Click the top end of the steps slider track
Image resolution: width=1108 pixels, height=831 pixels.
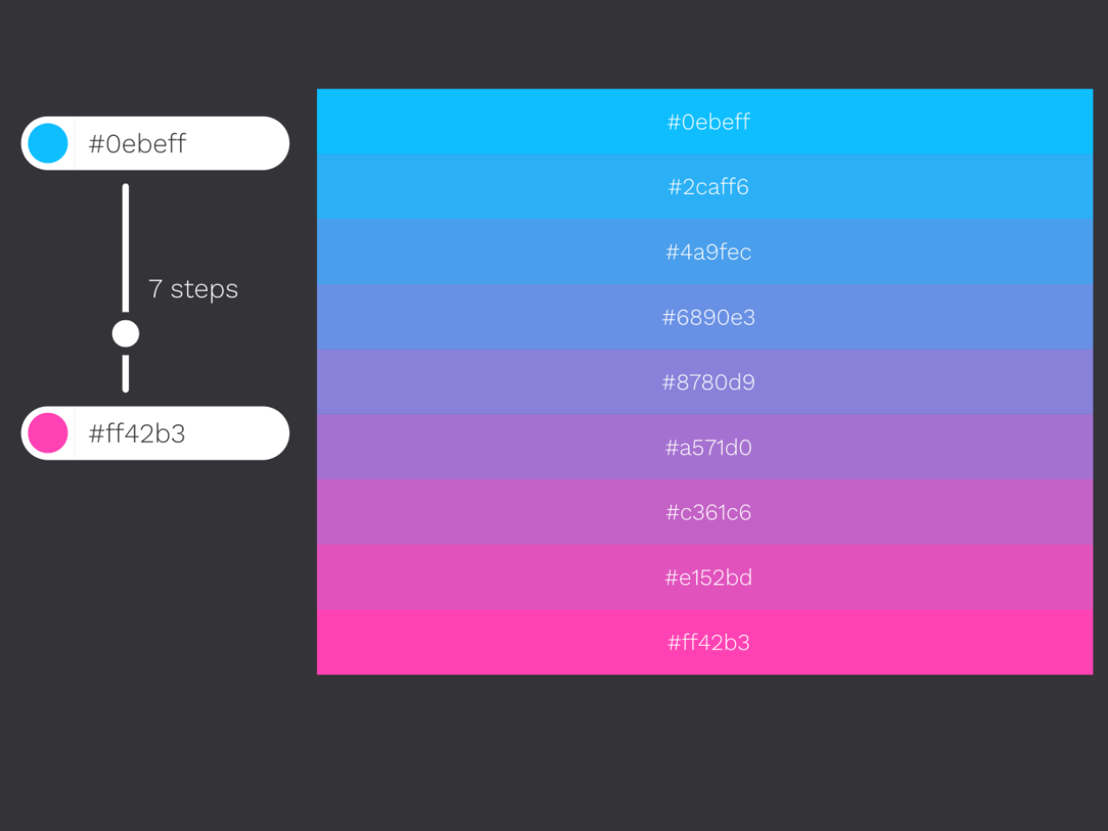(x=126, y=190)
